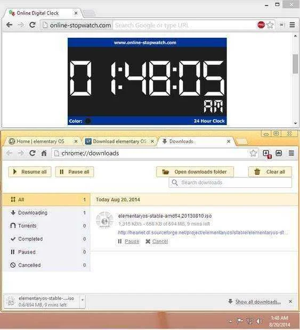Click Show all downloads link
This screenshot has width=300, height=330.
(258, 302)
